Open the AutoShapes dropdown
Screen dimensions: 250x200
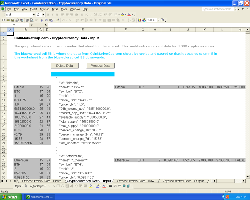click(38, 186)
